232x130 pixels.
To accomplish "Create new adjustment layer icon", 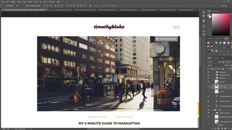I will point(222,129).
